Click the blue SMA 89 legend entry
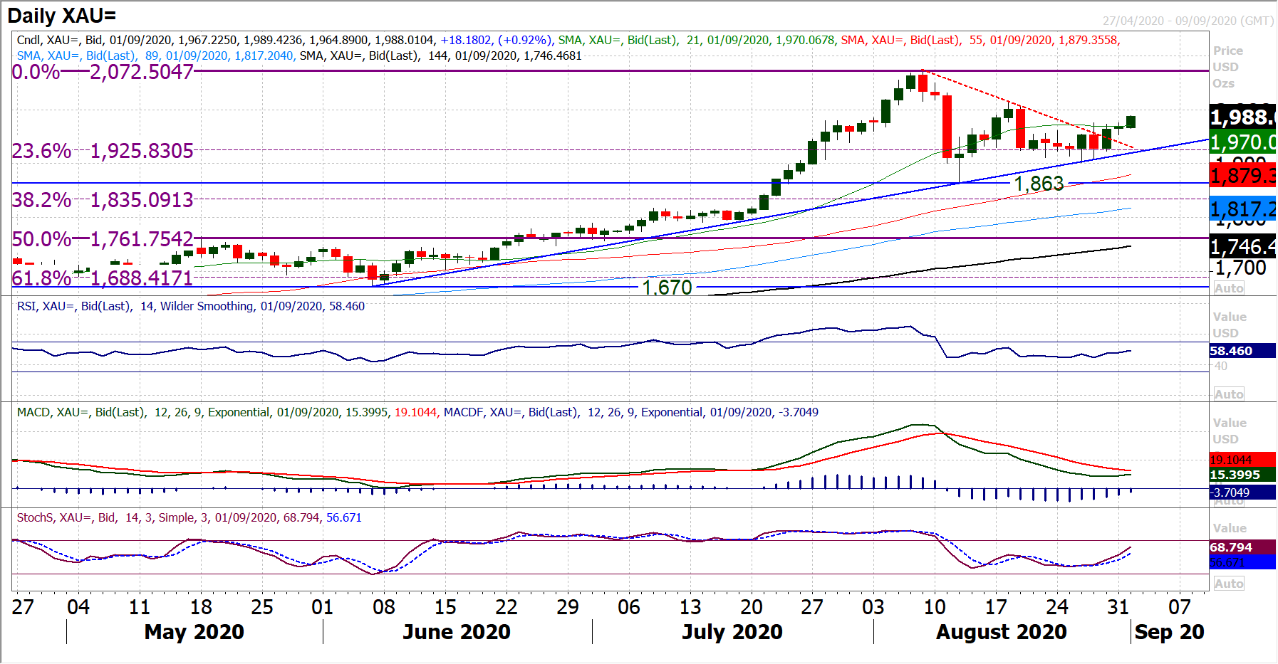 (155, 56)
